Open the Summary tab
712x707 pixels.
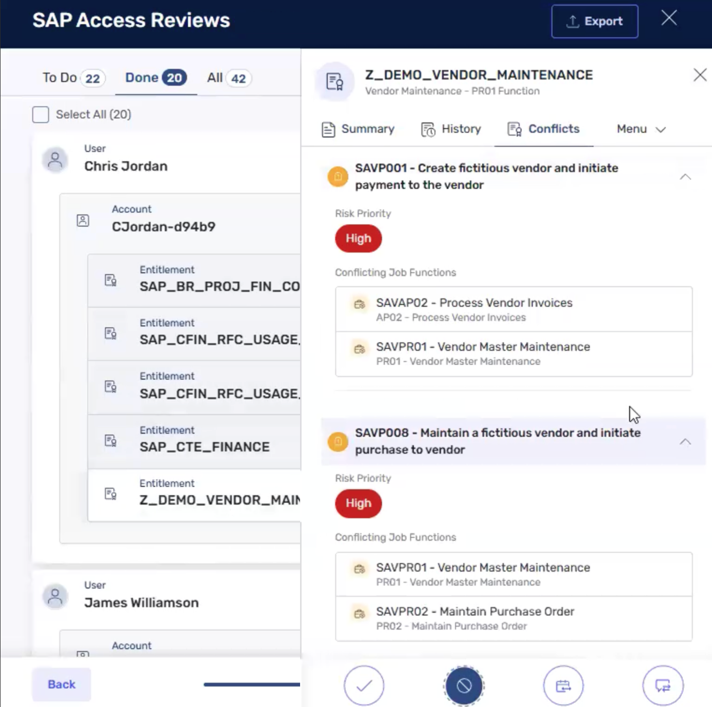[358, 129]
